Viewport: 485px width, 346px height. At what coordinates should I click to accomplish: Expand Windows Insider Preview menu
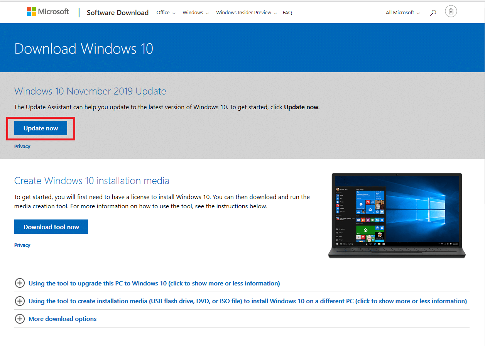pyautogui.click(x=247, y=13)
